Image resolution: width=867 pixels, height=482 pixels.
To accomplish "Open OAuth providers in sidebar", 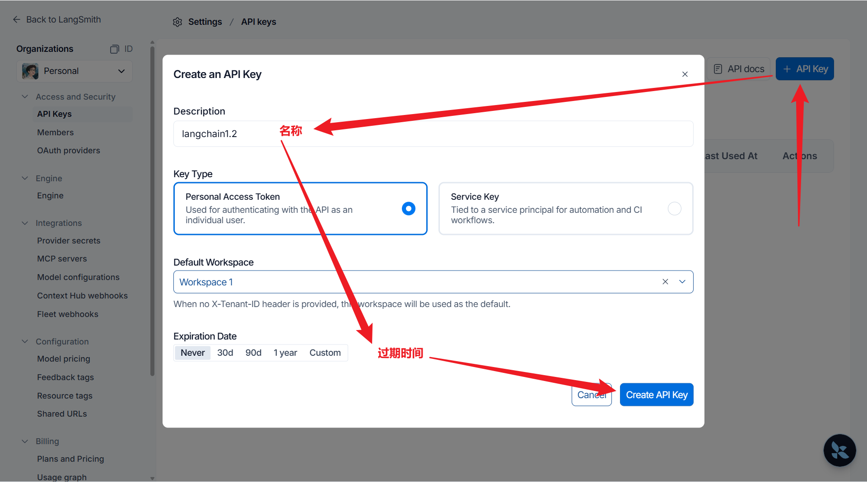I will (x=69, y=151).
